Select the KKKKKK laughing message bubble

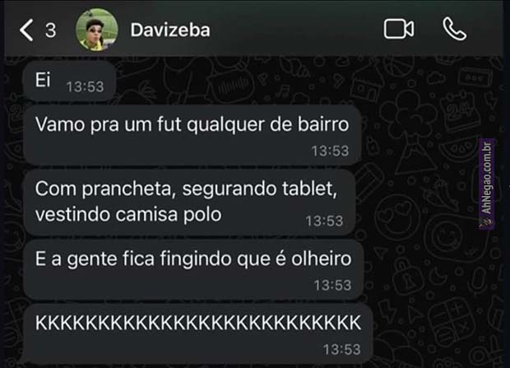click(x=198, y=333)
